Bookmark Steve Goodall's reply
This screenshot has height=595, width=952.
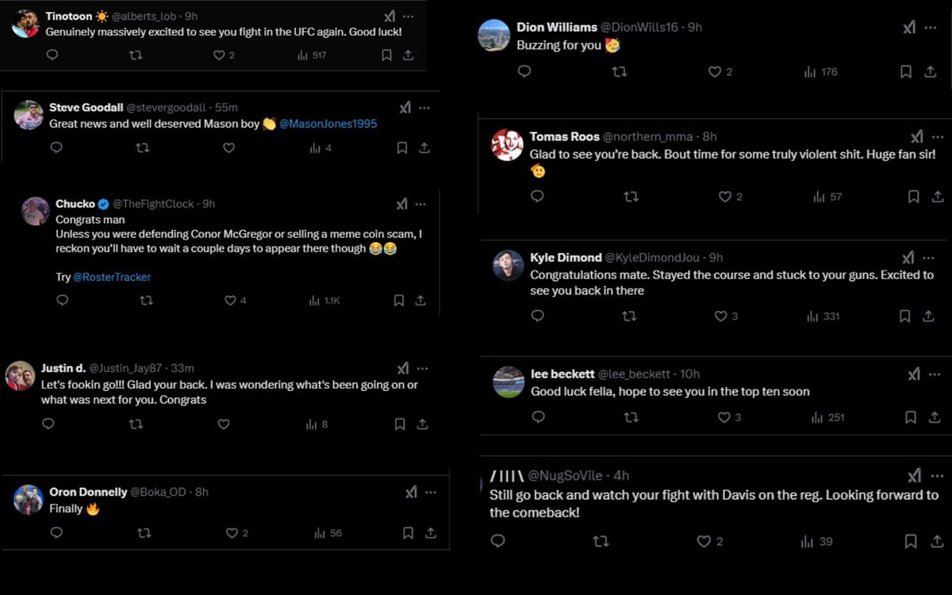point(401,147)
